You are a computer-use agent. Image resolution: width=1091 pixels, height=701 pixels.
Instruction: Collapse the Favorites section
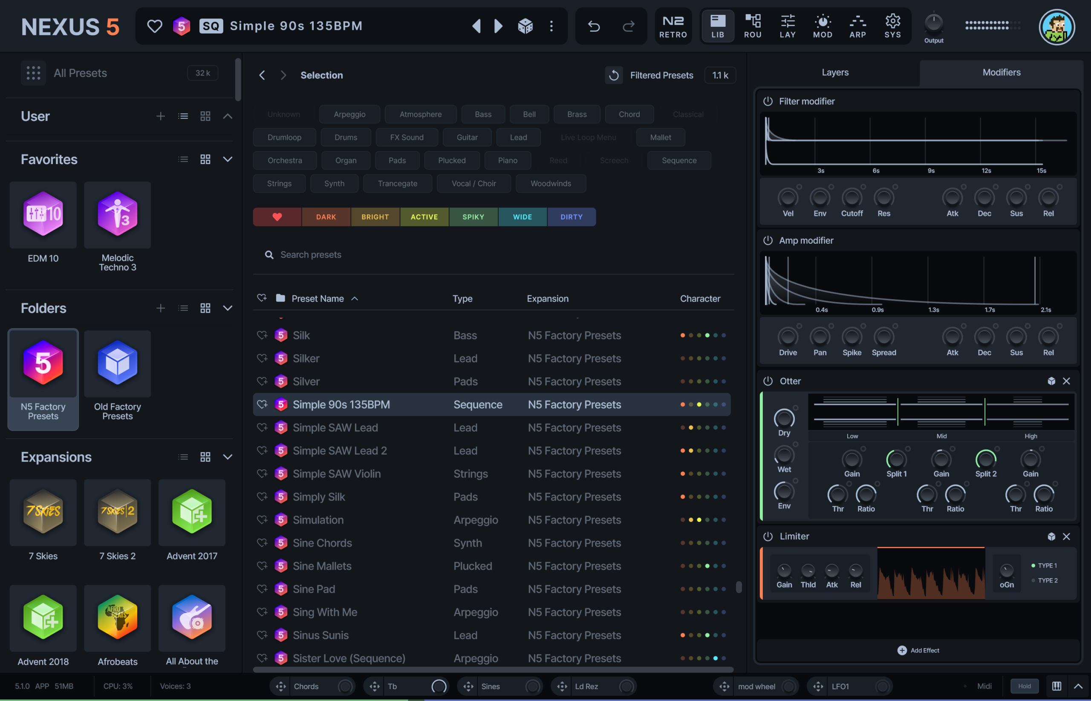click(228, 159)
